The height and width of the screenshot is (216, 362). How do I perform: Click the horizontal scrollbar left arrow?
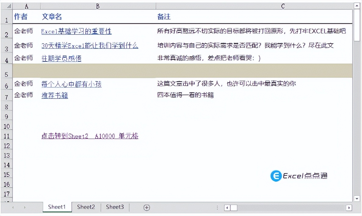tap(227, 208)
